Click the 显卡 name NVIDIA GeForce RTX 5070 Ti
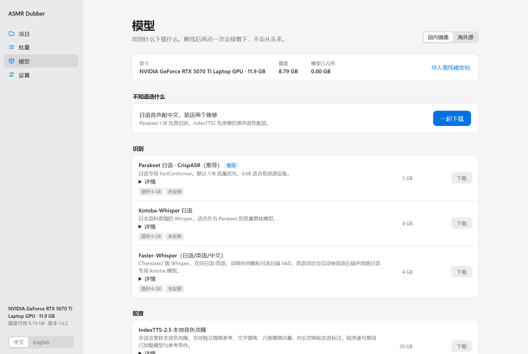The height and width of the screenshot is (354, 528). pyautogui.click(x=202, y=71)
